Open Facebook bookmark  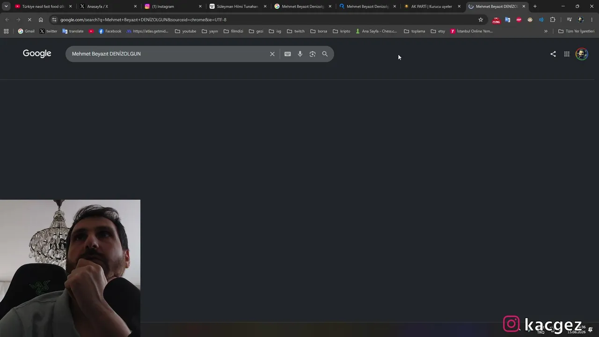[x=110, y=31]
